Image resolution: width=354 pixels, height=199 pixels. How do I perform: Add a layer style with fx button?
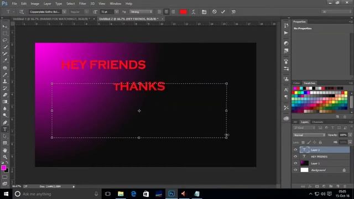310,186
